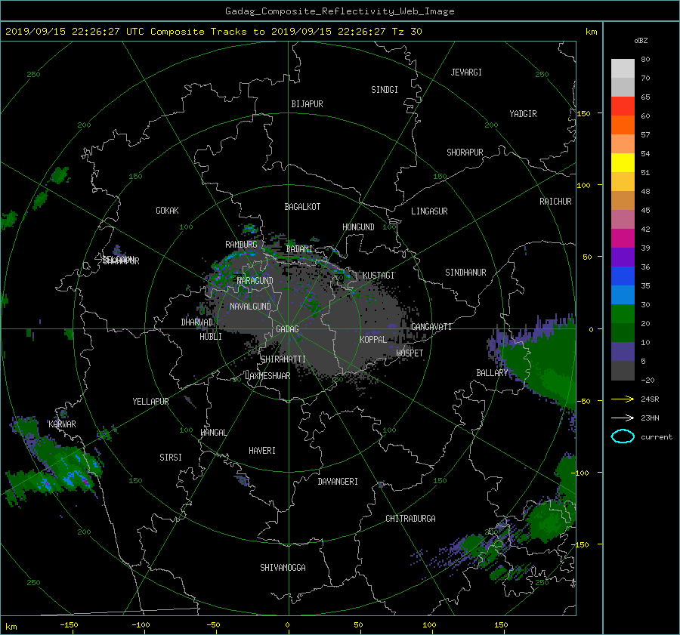Click the '23MN' legend label
This screenshot has height=635, width=680.
click(650, 418)
